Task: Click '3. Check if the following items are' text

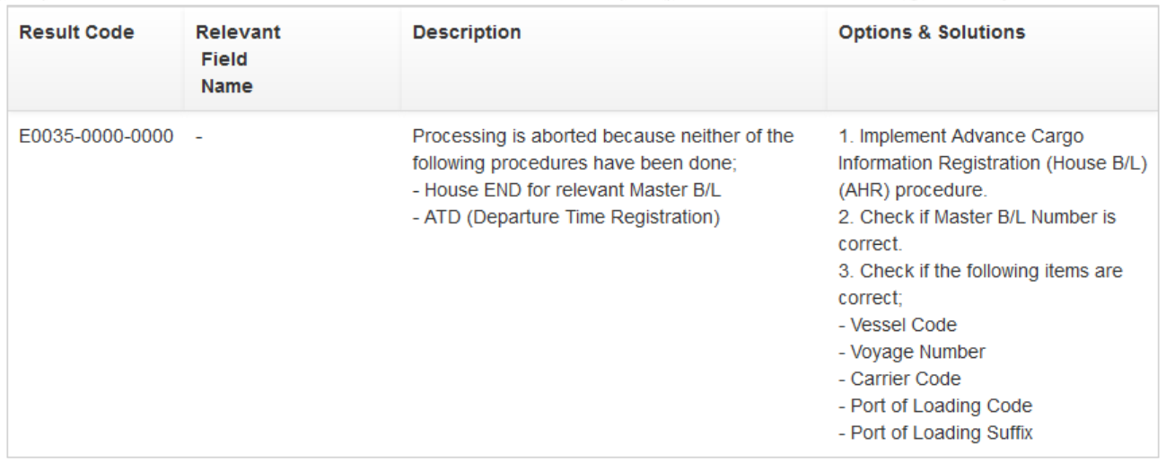Action: click(980, 271)
